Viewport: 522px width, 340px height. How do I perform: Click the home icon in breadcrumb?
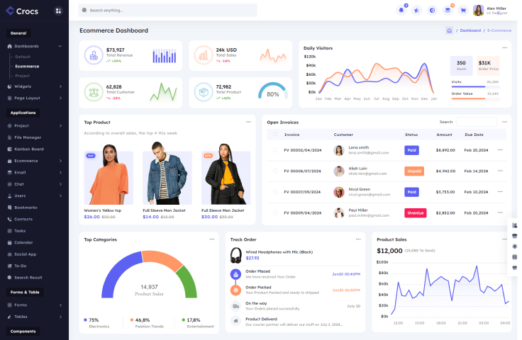pyautogui.click(x=449, y=30)
